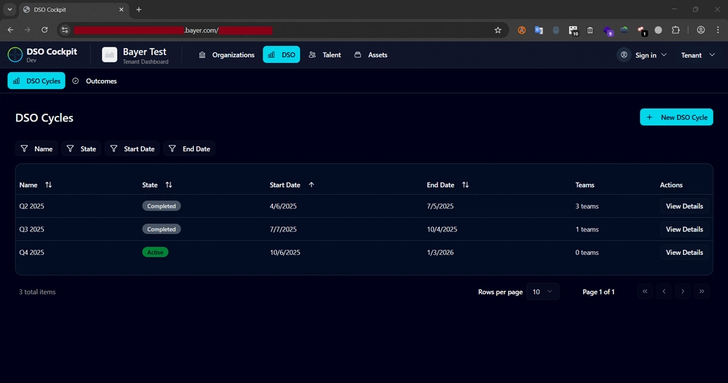Sort table by End Date arrows
This screenshot has height=383, width=728.
coord(465,185)
